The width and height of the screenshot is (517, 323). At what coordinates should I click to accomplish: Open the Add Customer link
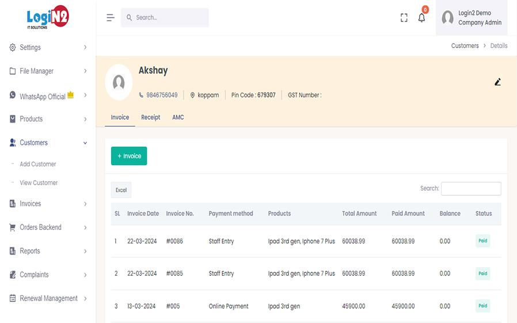tap(38, 164)
